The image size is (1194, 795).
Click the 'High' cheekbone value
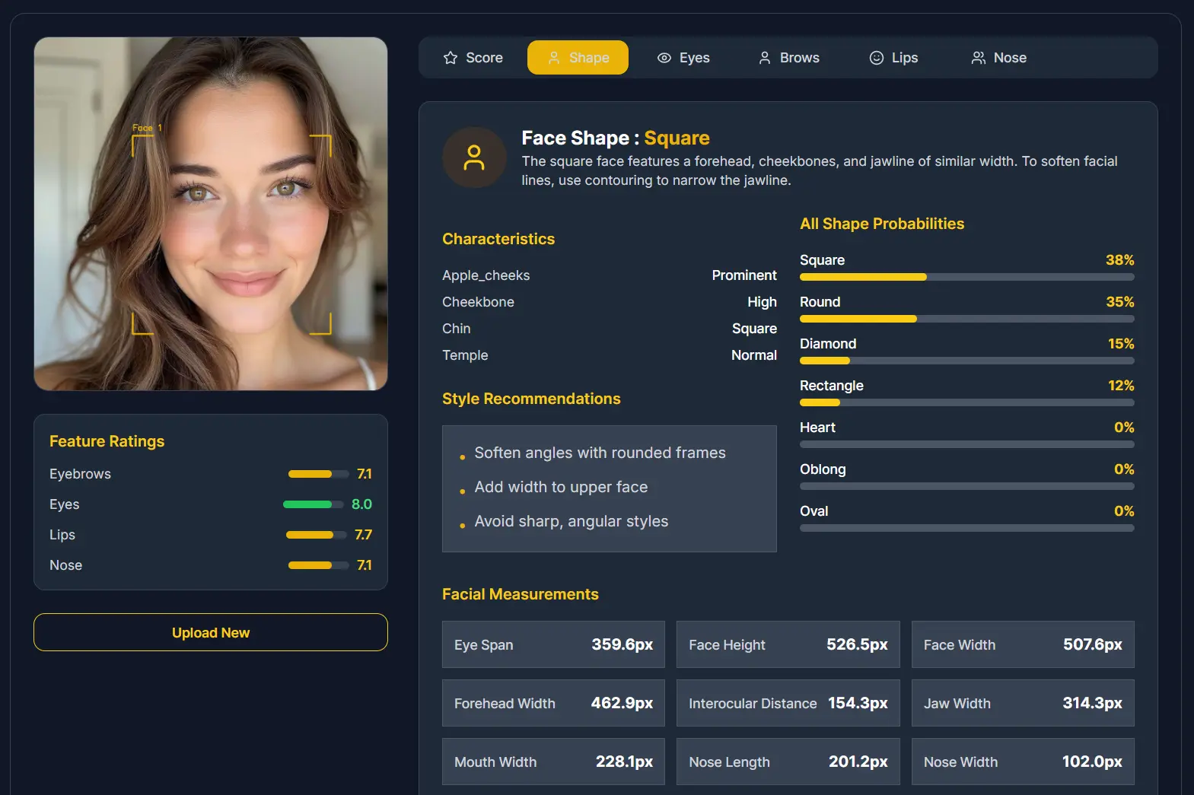tap(762, 302)
